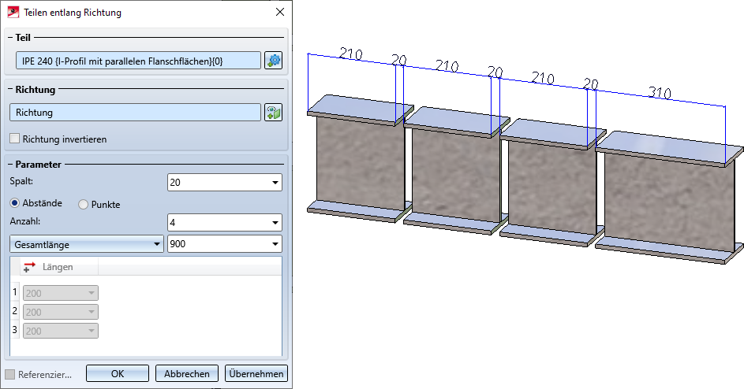Close the Teilen entlang Richtung dialog

click(280, 12)
